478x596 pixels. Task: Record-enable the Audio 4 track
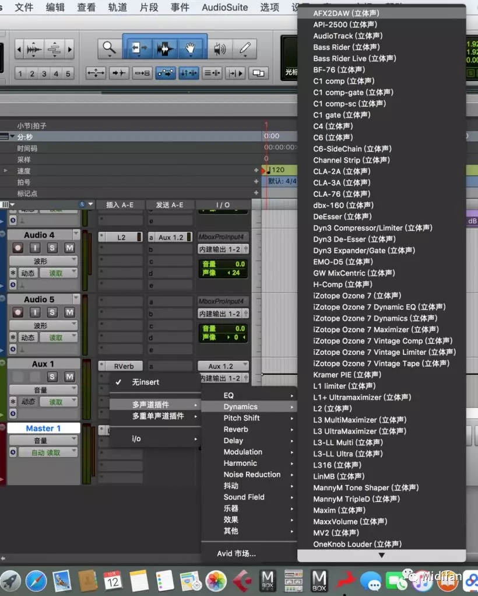point(18,248)
